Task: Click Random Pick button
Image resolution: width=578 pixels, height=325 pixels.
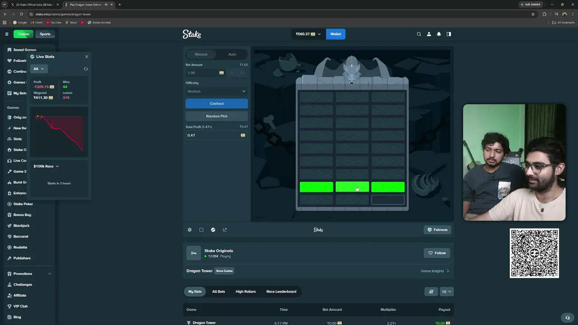Action: [217, 116]
